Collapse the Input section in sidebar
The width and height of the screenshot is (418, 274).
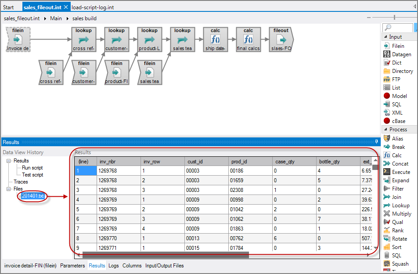click(x=385, y=37)
